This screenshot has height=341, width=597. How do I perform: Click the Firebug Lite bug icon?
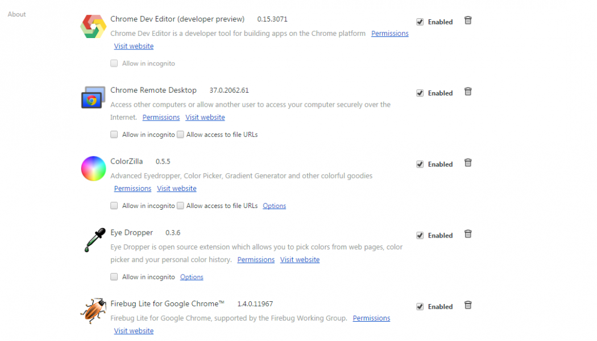click(x=93, y=311)
